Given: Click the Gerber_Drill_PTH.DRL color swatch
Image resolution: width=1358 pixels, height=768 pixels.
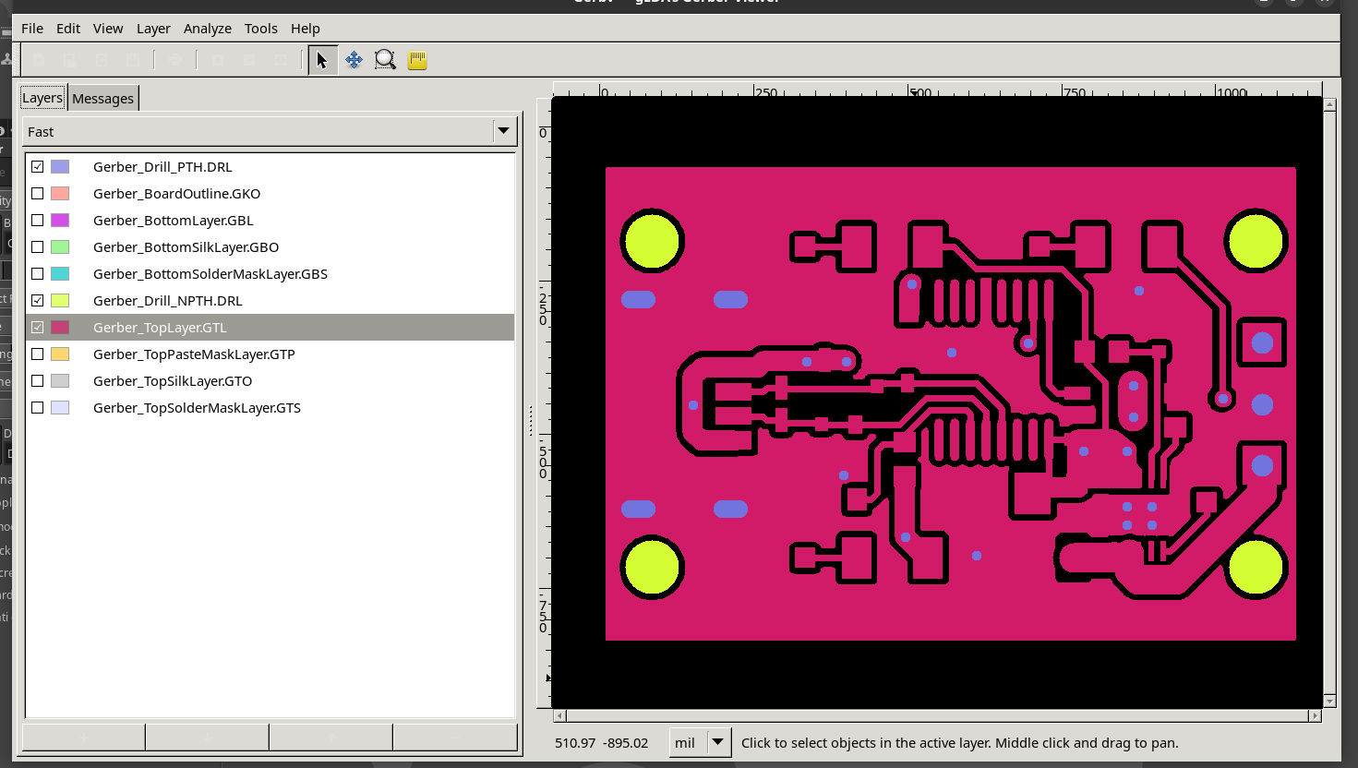Looking at the screenshot, I should pyautogui.click(x=60, y=167).
